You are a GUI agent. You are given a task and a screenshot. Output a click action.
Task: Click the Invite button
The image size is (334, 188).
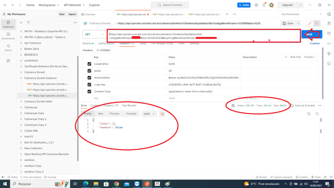(x=244, y=5)
